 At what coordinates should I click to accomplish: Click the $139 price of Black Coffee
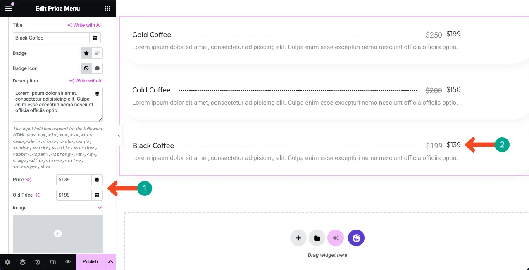(454, 145)
